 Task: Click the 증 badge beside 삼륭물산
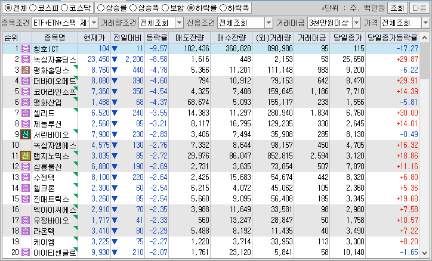click(26, 167)
